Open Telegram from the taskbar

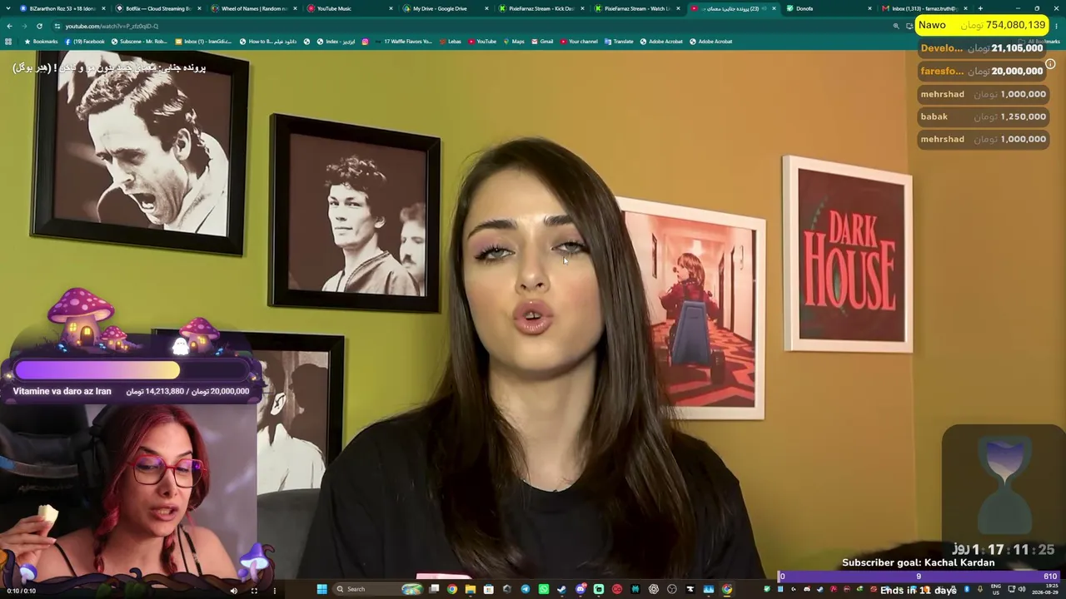tap(525, 590)
